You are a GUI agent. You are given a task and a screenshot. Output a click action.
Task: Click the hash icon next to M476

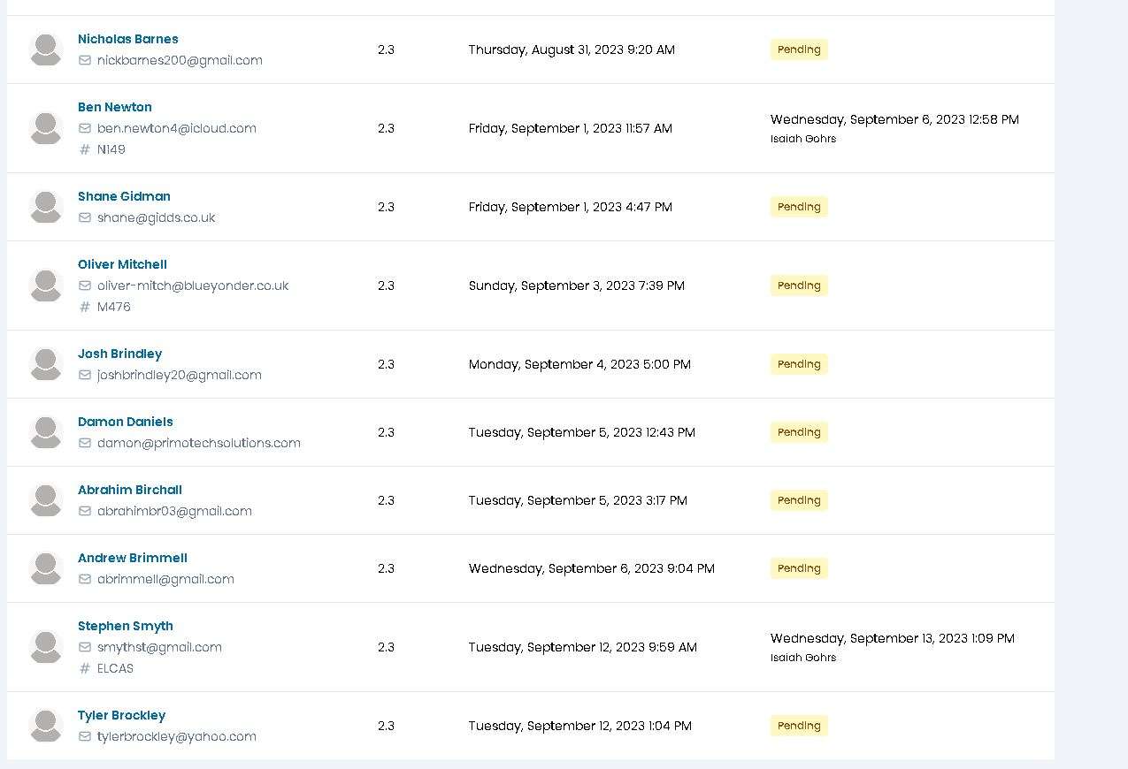coord(85,307)
